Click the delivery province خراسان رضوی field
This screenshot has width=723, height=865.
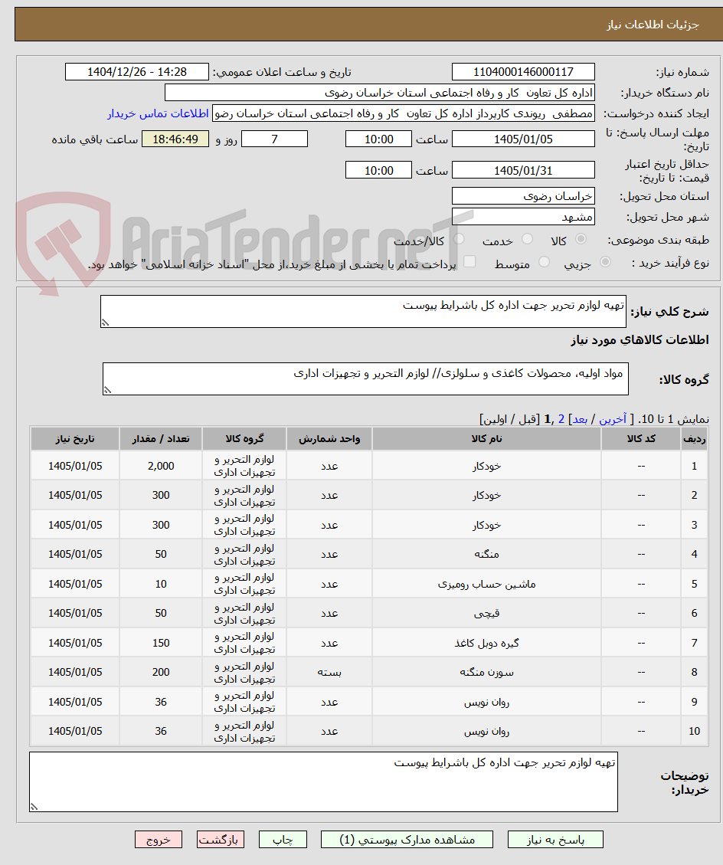523,196
